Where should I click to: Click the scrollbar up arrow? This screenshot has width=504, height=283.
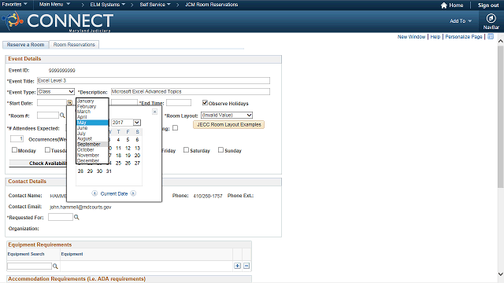[x=501, y=41]
